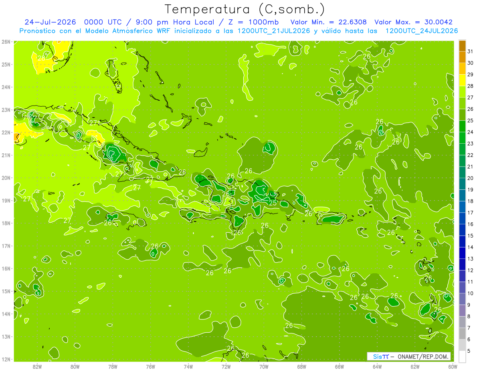
Task: Click the SisTT ONAMET/REP.DOM. logo box
Action: point(408,356)
